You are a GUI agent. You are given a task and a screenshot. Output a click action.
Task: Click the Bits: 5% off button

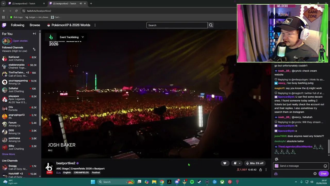pos(255,163)
